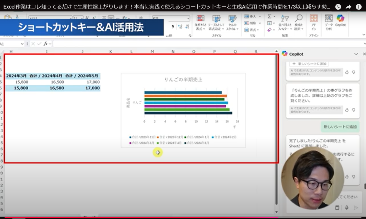Thumbs down the bar graph creation message
The image size is (366, 219).
(353, 111)
